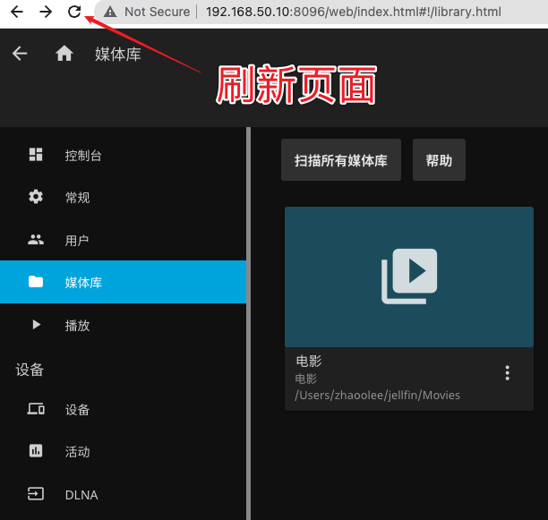This screenshot has width=548, height=520.
Task: Click the 媒体库 folder icon
Action: click(x=36, y=281)
